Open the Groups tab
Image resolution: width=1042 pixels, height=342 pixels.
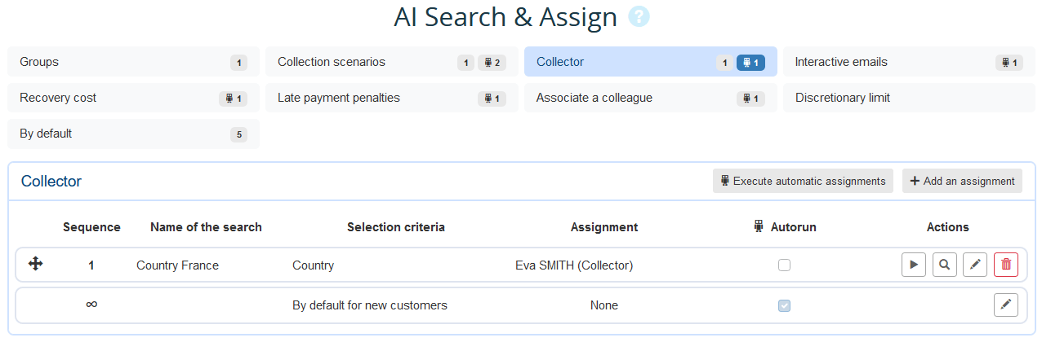[x=133, y=62]
